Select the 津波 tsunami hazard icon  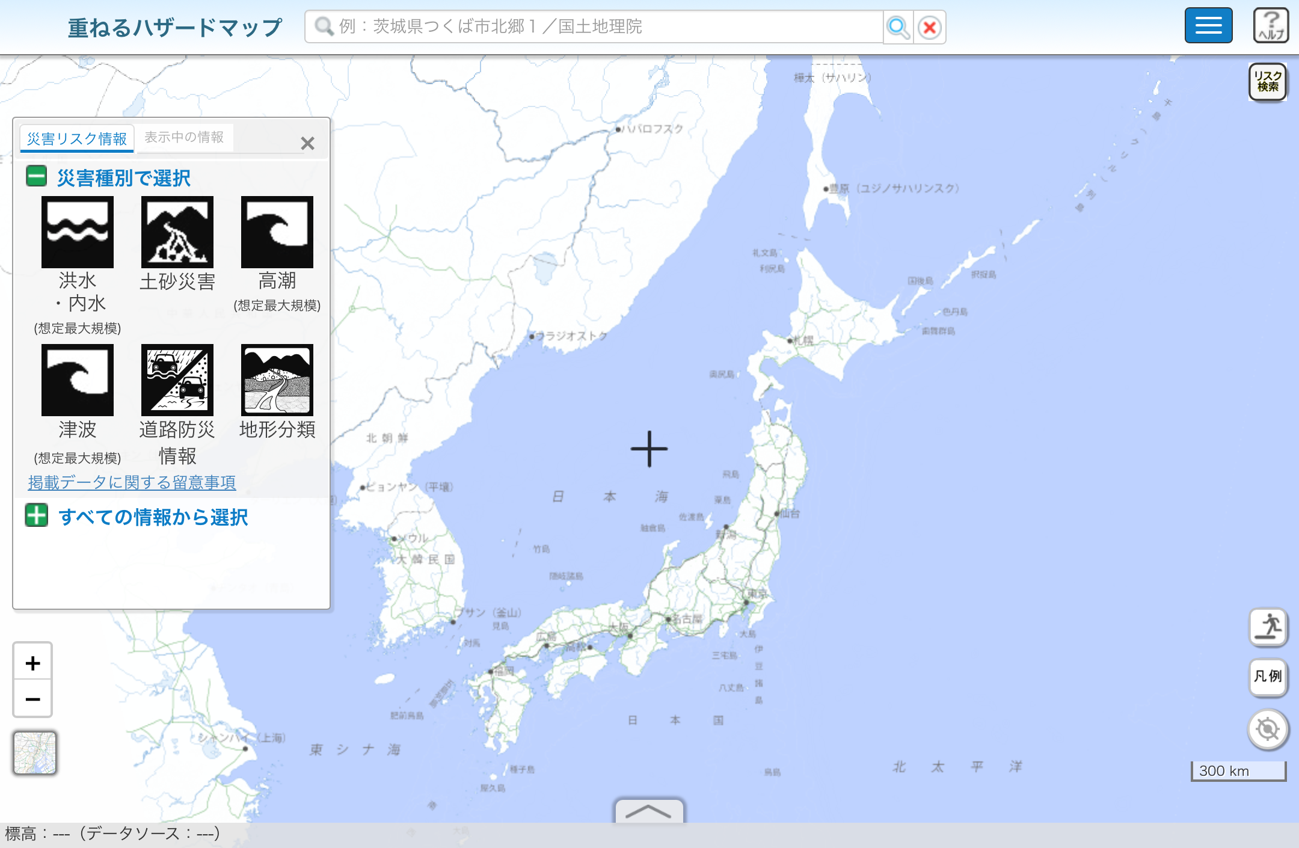tap(78, 380)
